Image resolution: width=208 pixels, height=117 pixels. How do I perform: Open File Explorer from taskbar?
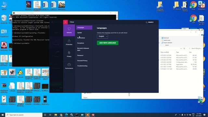click(x=56, y=115)
